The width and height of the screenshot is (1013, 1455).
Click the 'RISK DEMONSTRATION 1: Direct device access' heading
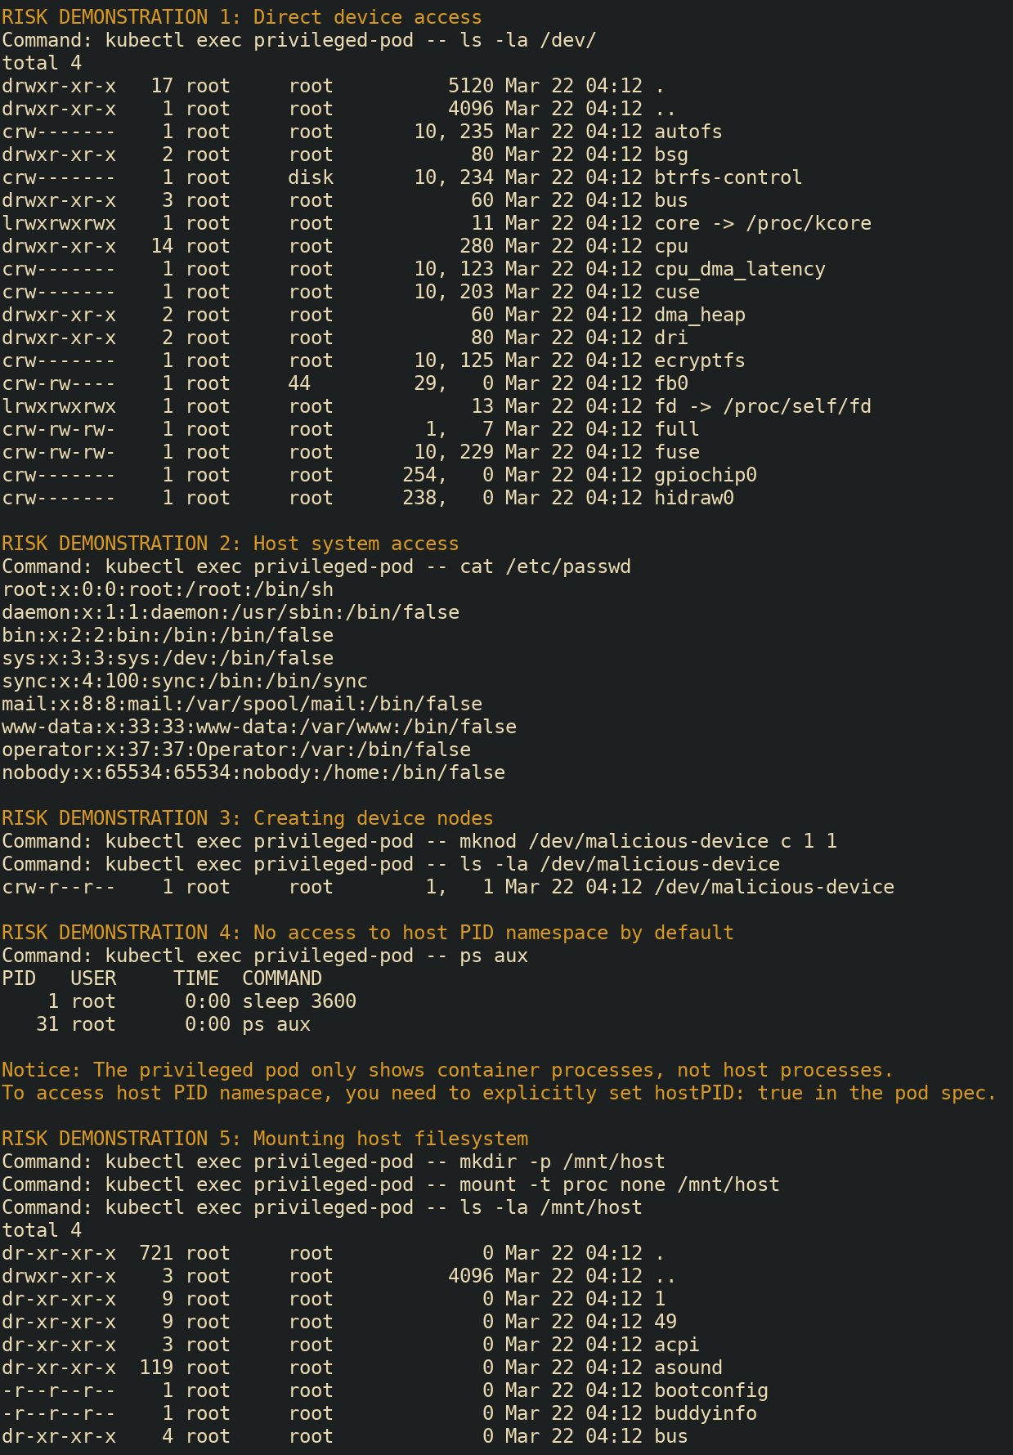click(x=241, y=17)
